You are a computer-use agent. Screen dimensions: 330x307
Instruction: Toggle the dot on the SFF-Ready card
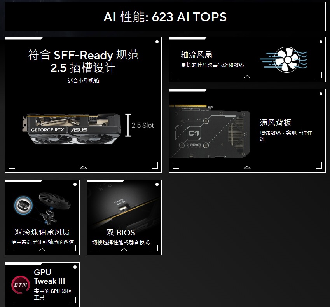[157, 42]
